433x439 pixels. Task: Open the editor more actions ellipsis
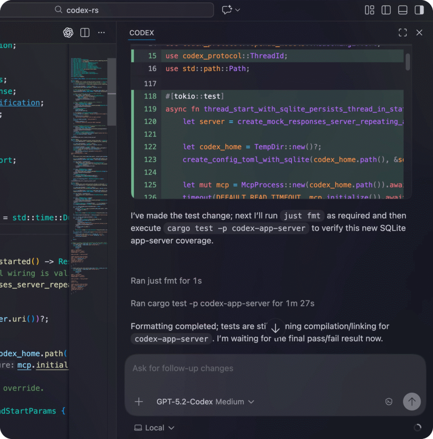tap(101, 33)
